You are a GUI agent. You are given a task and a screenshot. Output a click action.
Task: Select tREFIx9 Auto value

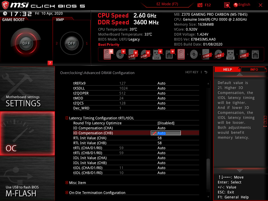(x=161, y=83)
